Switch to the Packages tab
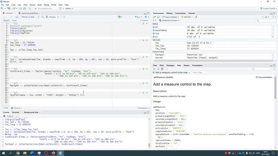This screenshot has width=278, height=156. [170, 65]
